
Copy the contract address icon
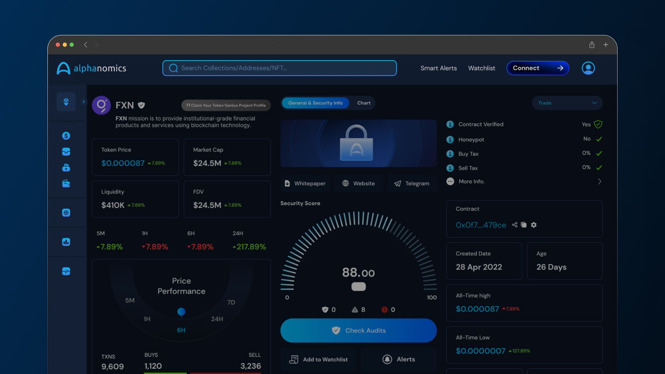[x=524, y=225]
